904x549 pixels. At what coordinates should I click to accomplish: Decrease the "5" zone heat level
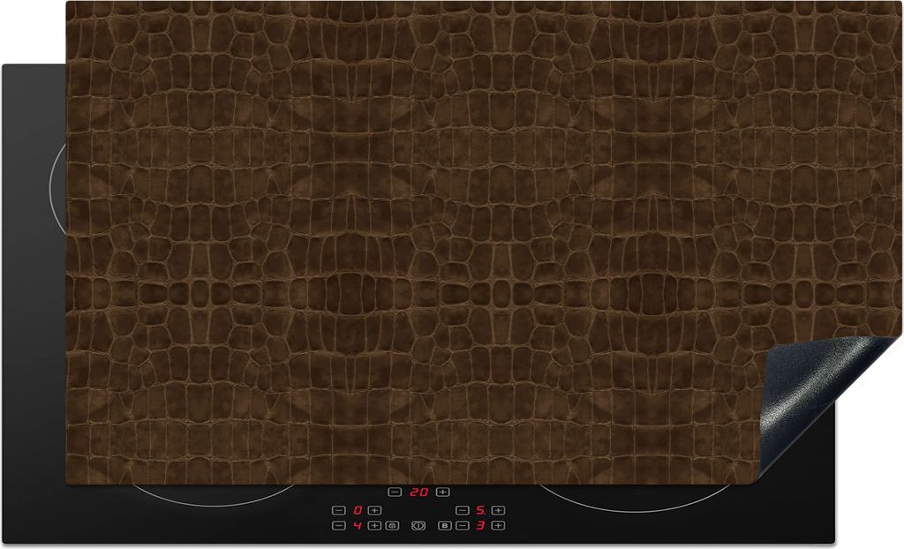462,510
